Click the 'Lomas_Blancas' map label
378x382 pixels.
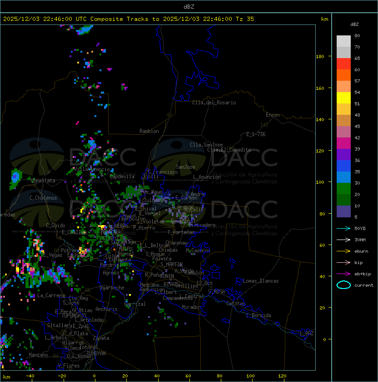[261, 281]
